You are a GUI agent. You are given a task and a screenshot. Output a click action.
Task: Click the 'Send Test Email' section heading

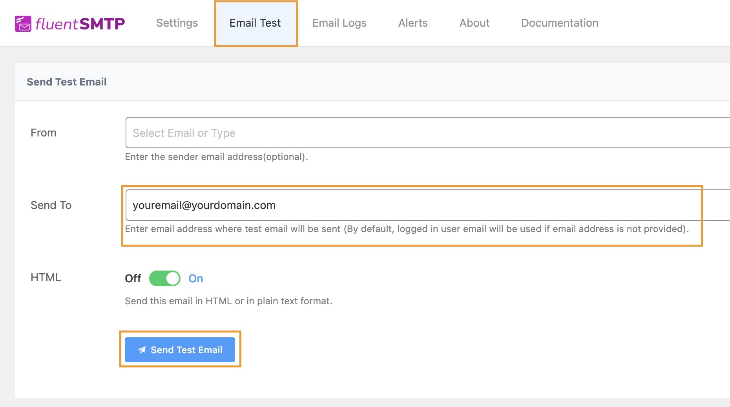tap(67, 82)
